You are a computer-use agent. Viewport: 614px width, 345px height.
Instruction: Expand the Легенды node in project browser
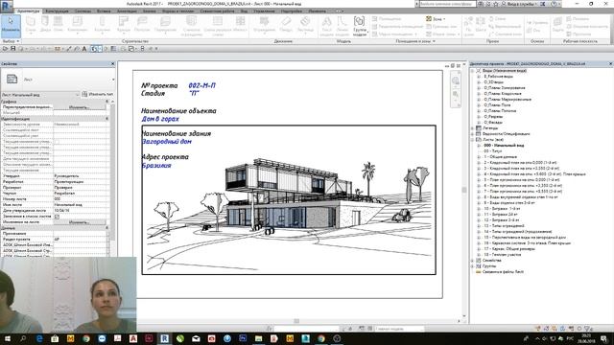473,127
